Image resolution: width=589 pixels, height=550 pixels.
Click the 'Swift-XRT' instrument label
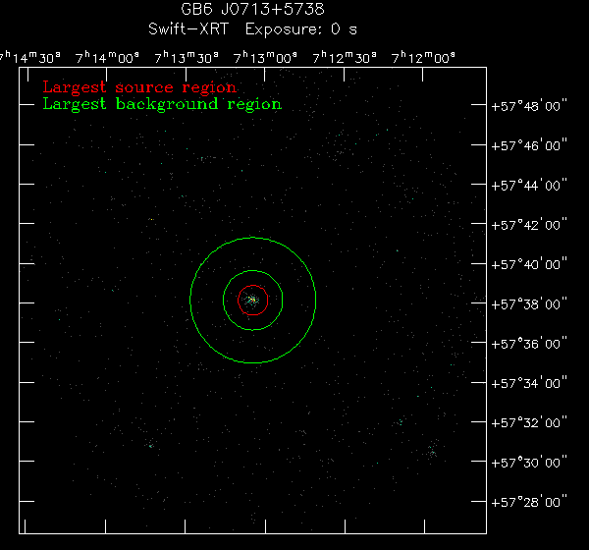point(188,29)
